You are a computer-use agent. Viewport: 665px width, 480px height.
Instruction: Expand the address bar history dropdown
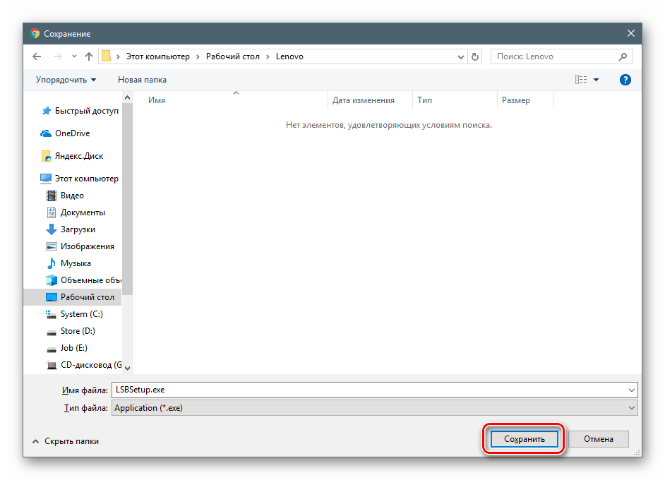click(460, 56)
